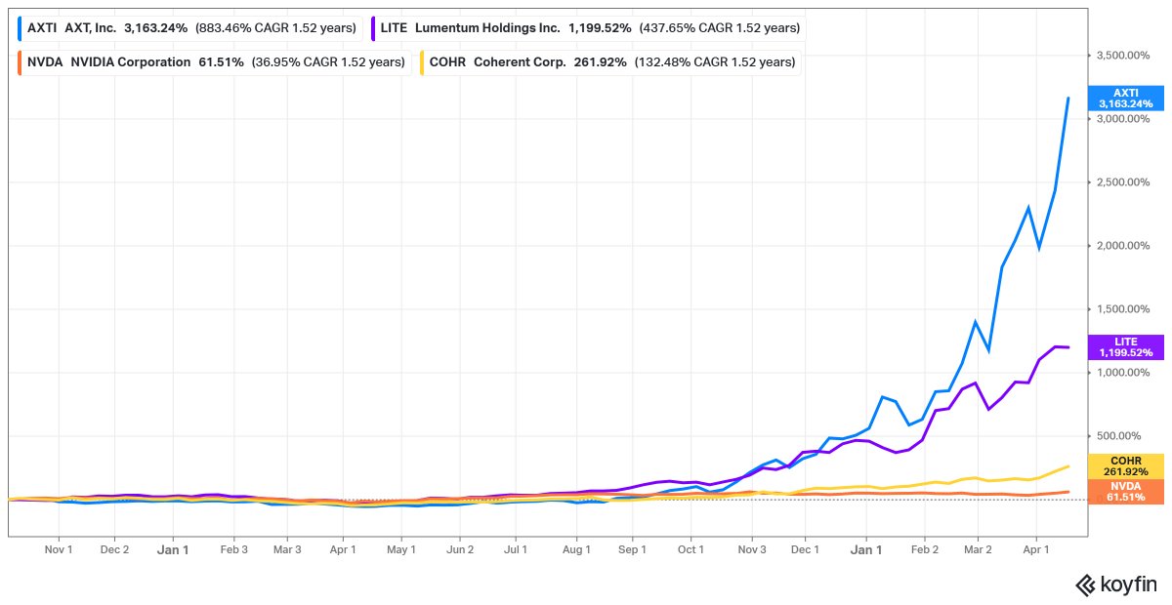Click the Mar 3 date label
This screenshot has height=605, width=1172.
coord(287,549)
